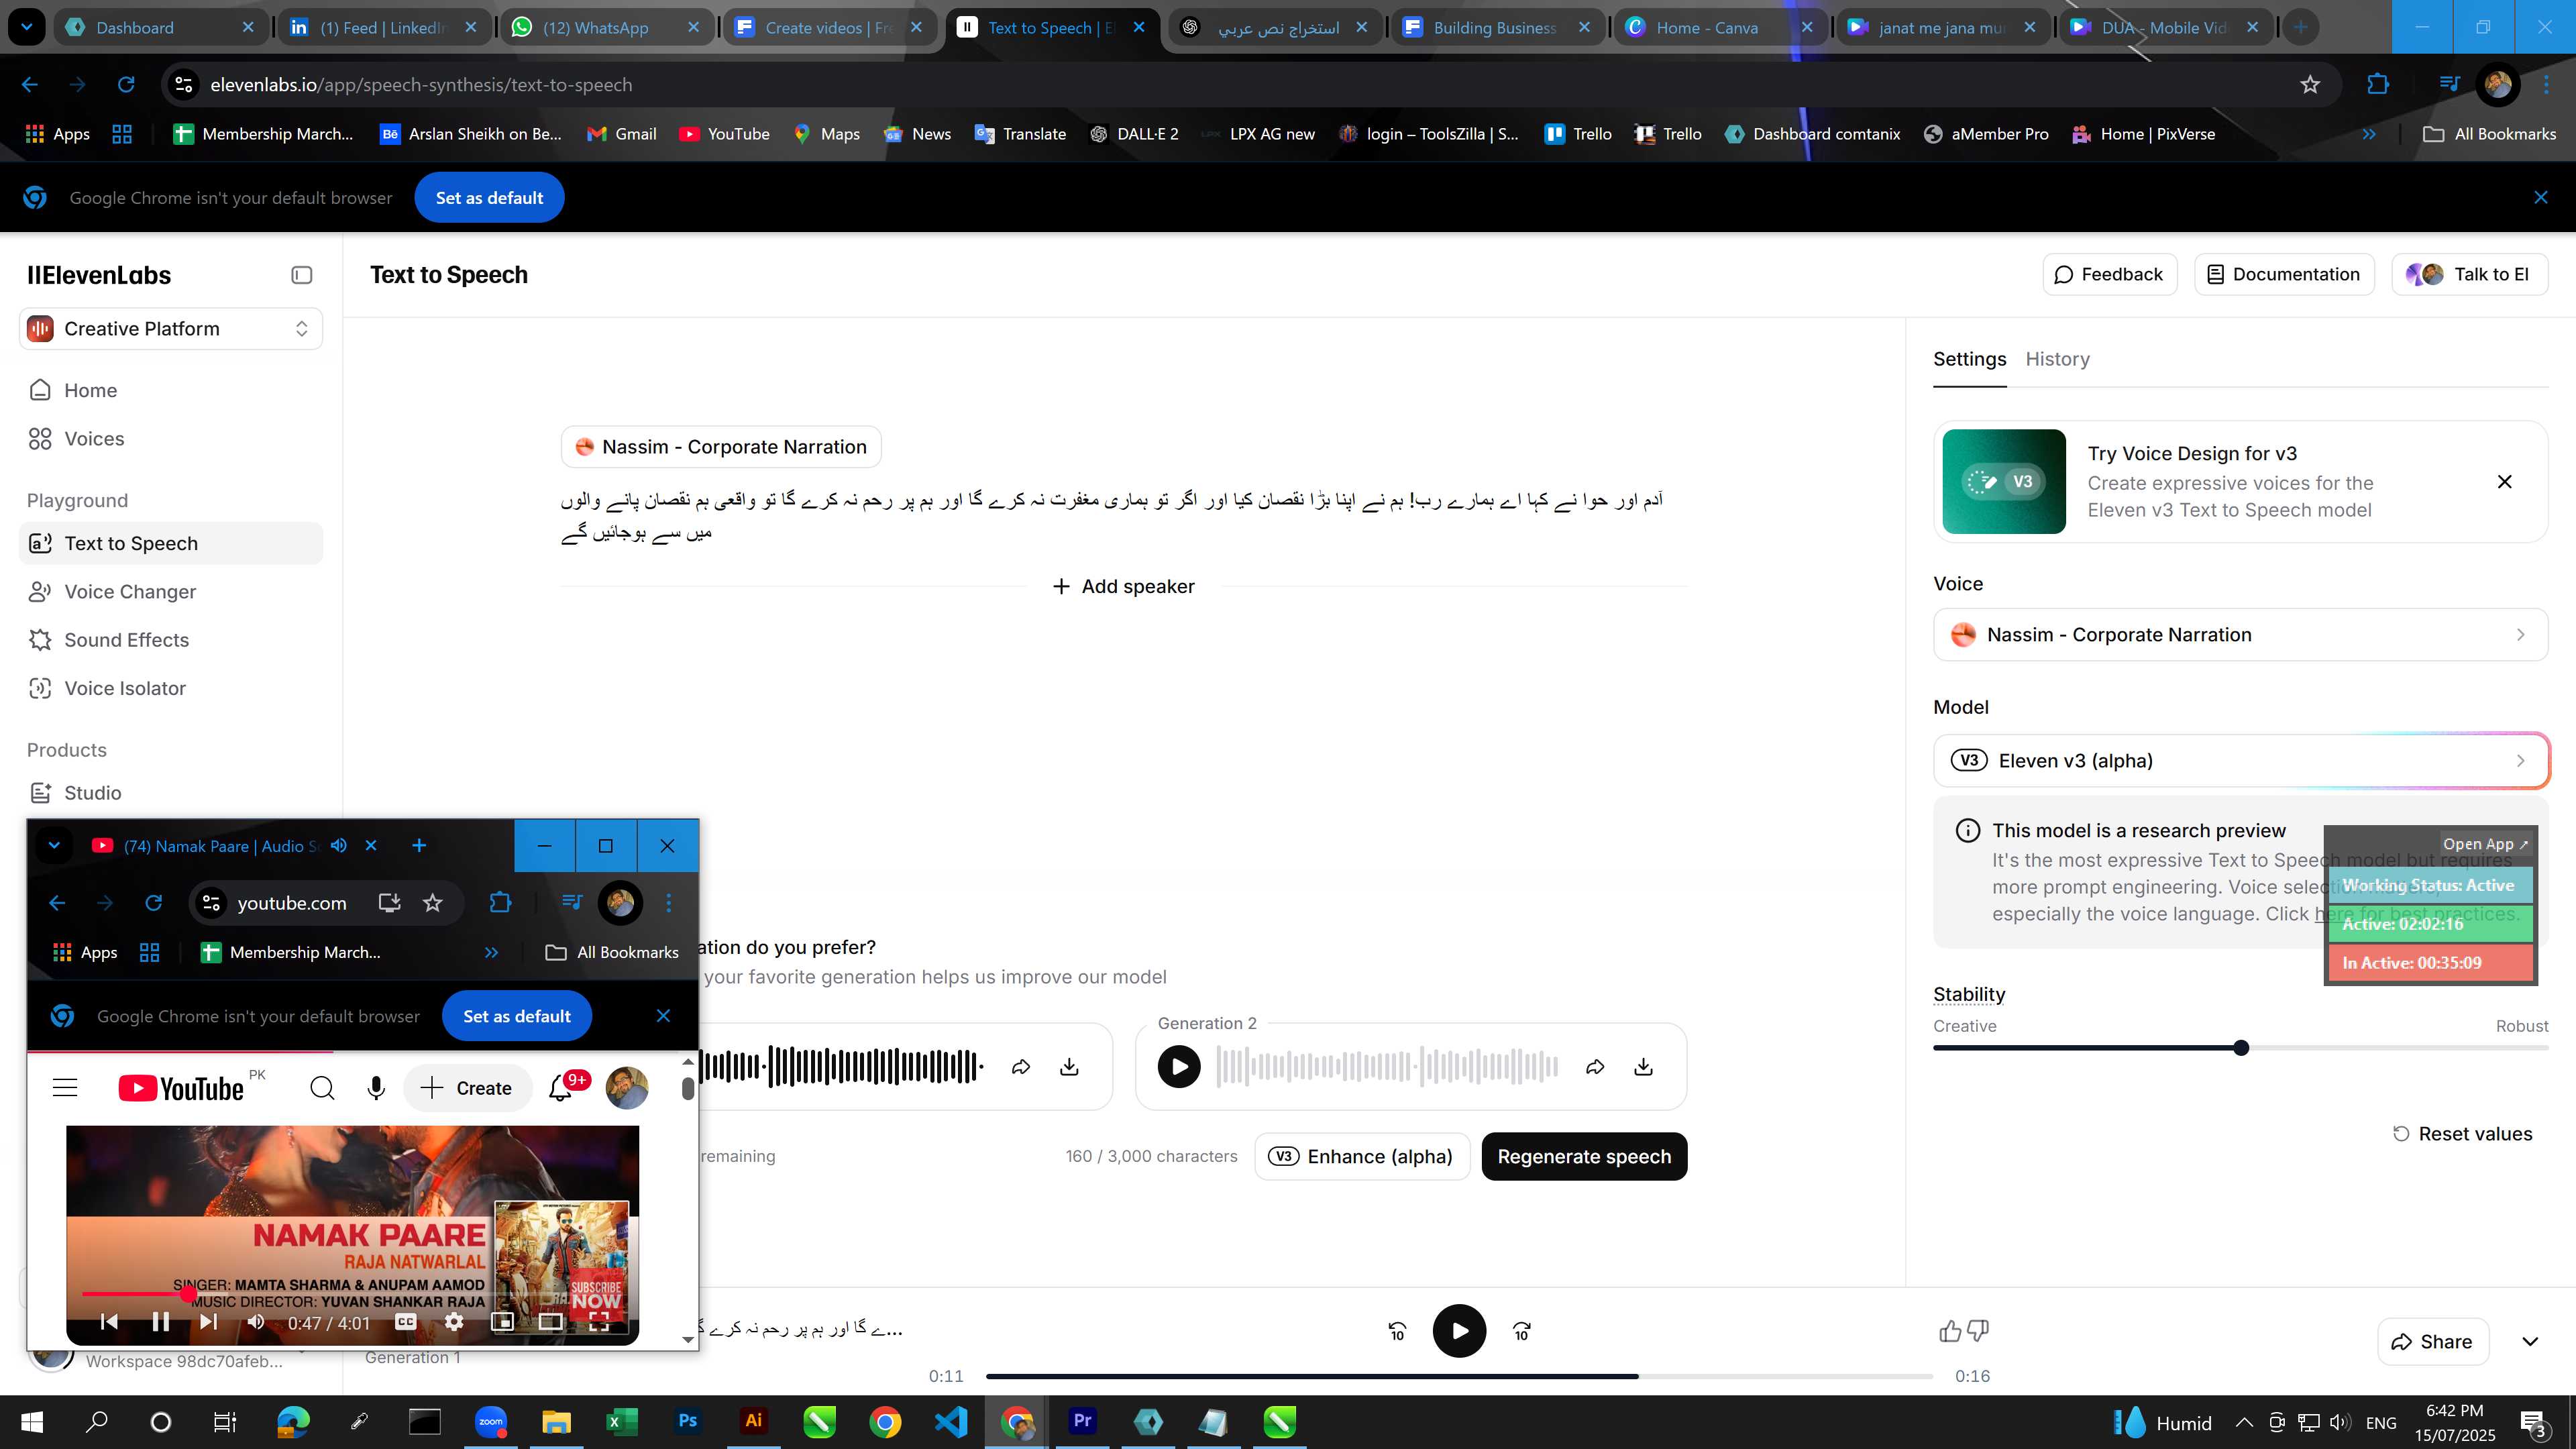The image size is (2576, 1449).
Task: Switch to the Settings tab
Action: (x=1969, y=359)
